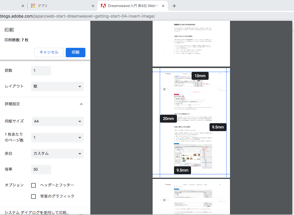The width and height of the screenshot is (294, 215).
Task: Collapse the 詳細設定 section chevron
Action: click(x=81, y=104)
